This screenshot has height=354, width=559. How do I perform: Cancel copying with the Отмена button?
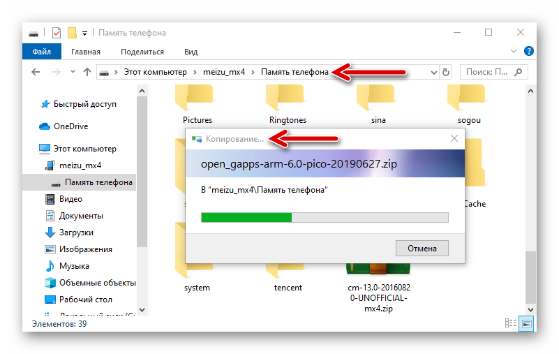(x=422, y=249)
